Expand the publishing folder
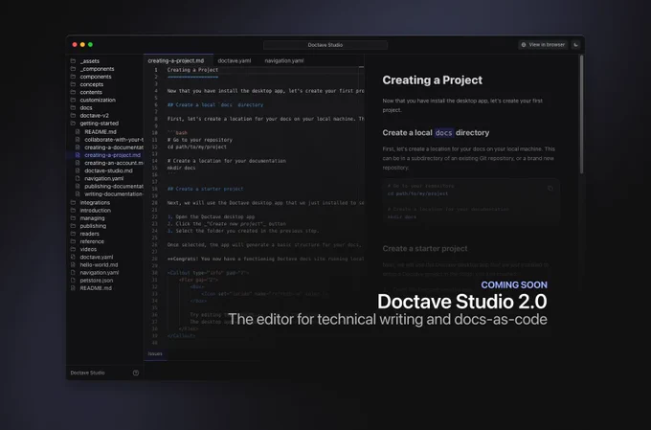This screenshot has width=651, height=430. click(93, 226)
